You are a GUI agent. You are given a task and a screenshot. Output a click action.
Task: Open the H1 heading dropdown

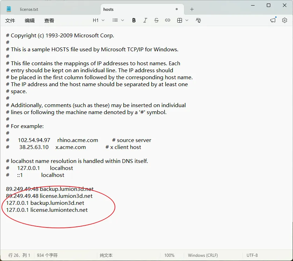coord(98,20)
